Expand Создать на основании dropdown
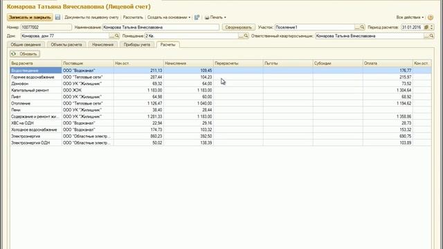The width and height of the screenshot is (443, 249). coord(189,17)
